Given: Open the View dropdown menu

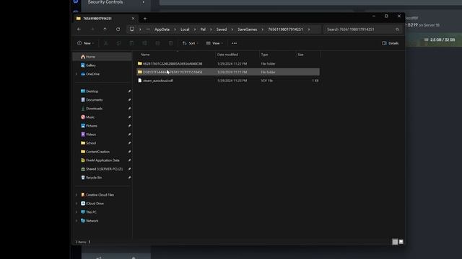Looking at the screenshot, I should point(214,43).
